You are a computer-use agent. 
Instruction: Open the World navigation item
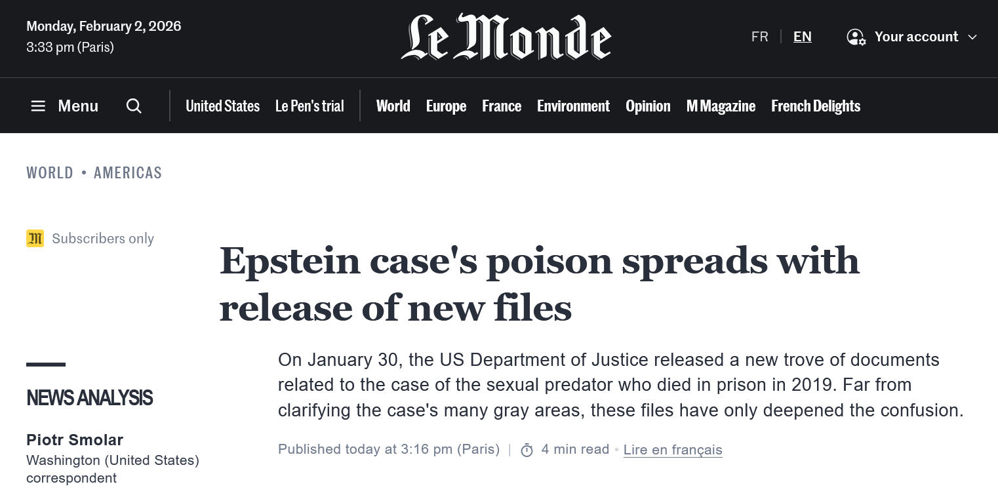tap(393, 106)
